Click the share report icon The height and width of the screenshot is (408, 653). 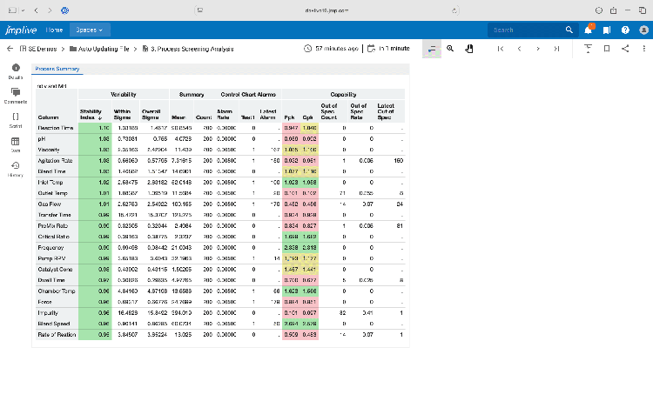point(625,49)
